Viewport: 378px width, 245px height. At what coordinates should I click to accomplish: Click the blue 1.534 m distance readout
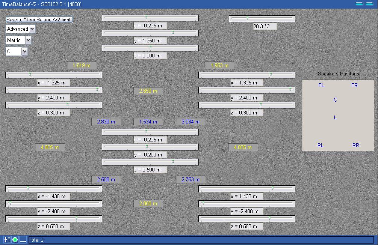(148, 122)
